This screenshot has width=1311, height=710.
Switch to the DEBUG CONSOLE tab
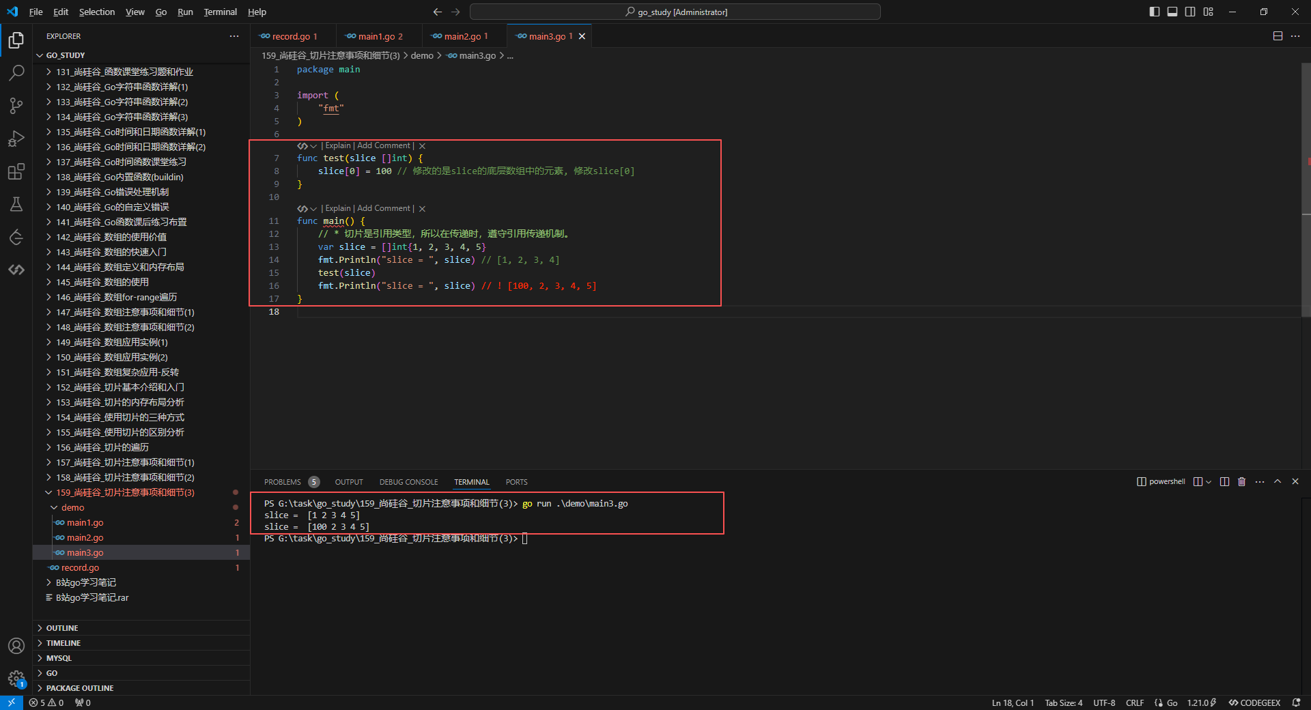pyautogui.click(x=409, y=482)
